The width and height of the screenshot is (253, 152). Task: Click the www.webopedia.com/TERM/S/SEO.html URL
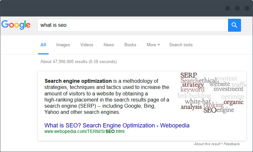pos(84,132)
